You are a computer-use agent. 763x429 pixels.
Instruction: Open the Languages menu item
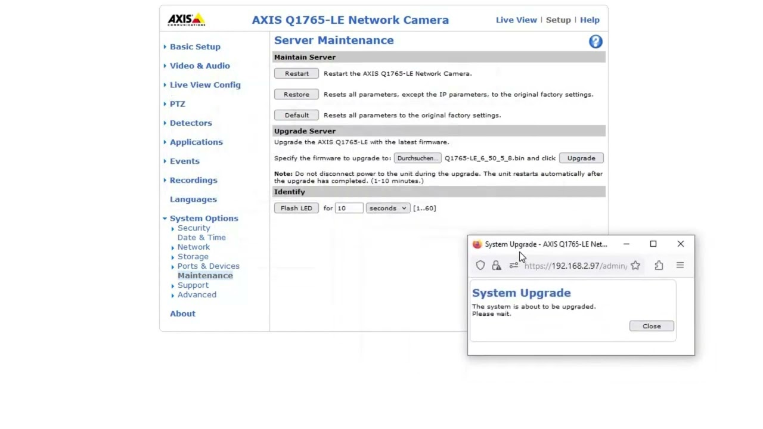click(193, 199)
